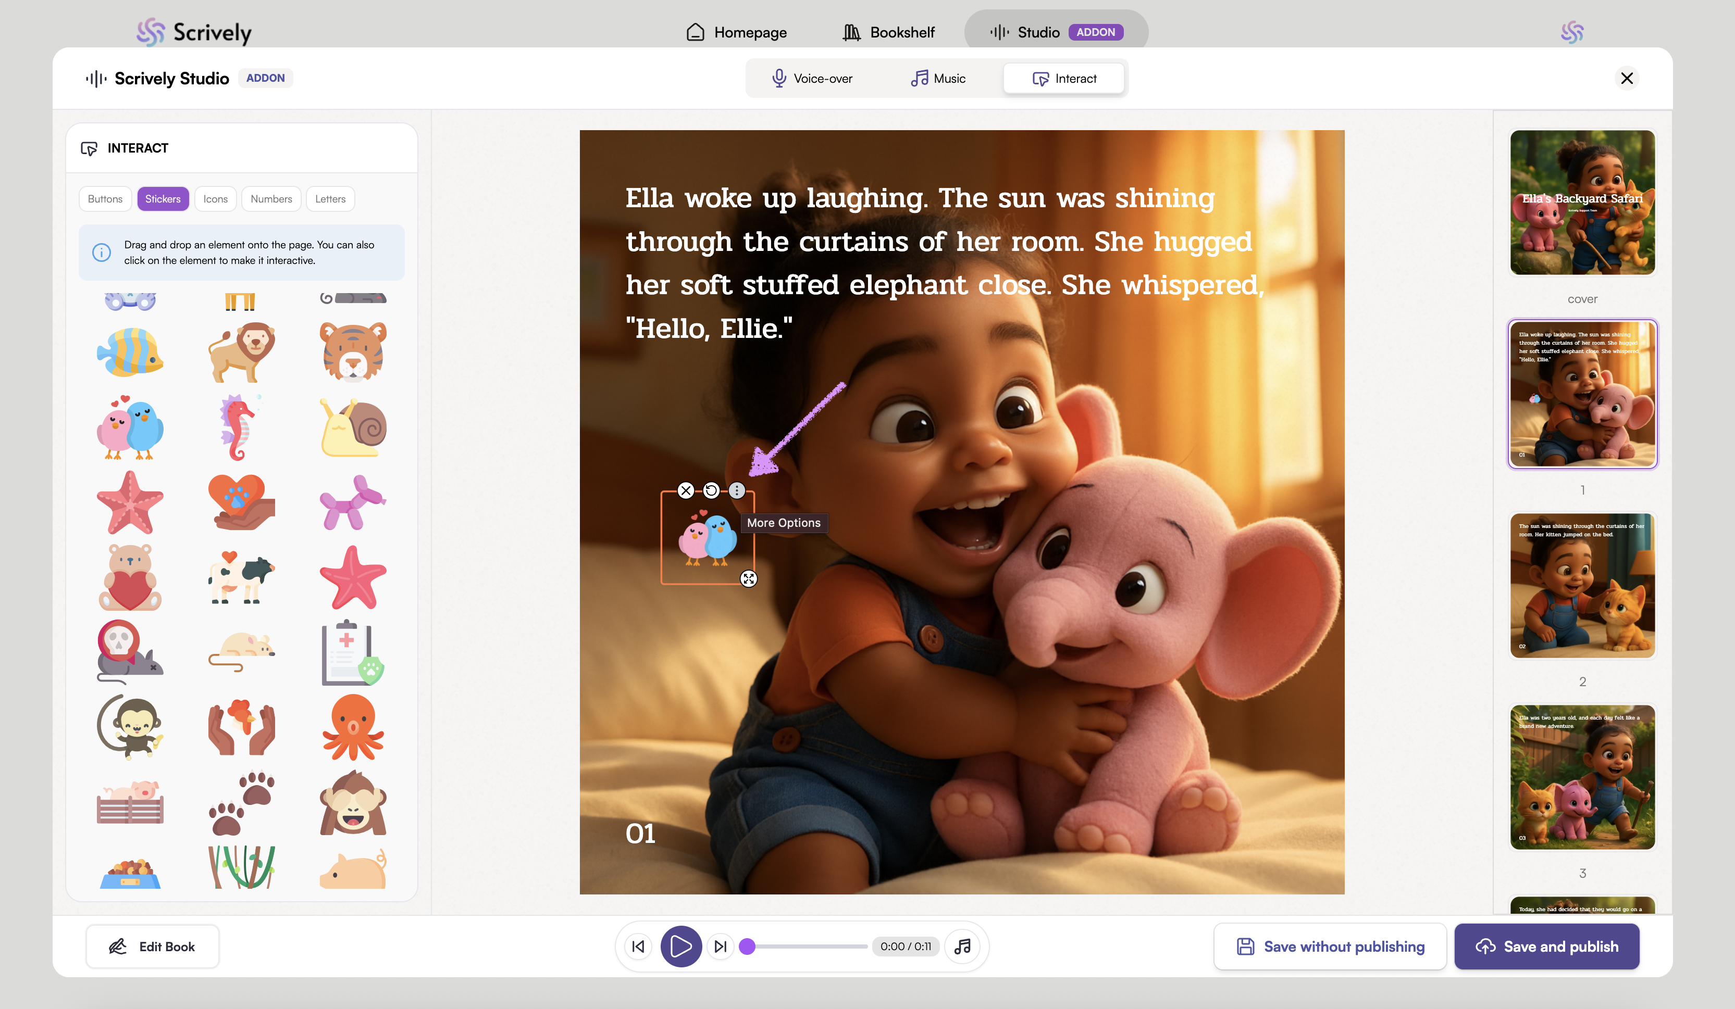The width and height of the screenshot is (1735, 1009).
Task: Click the music note icon in player
Action: click(962, 947)
